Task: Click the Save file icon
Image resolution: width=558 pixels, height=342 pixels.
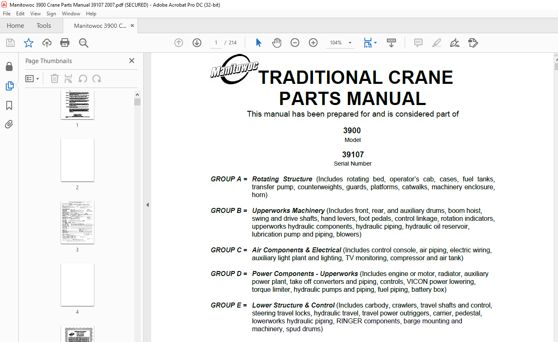Action: pos(10,43)
